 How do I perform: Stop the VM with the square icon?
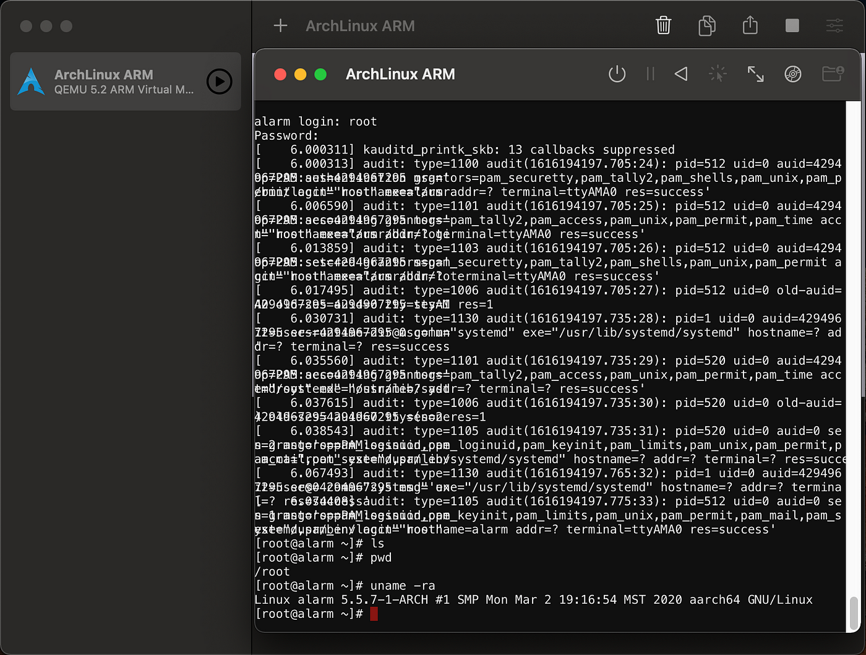coord(792,25)
